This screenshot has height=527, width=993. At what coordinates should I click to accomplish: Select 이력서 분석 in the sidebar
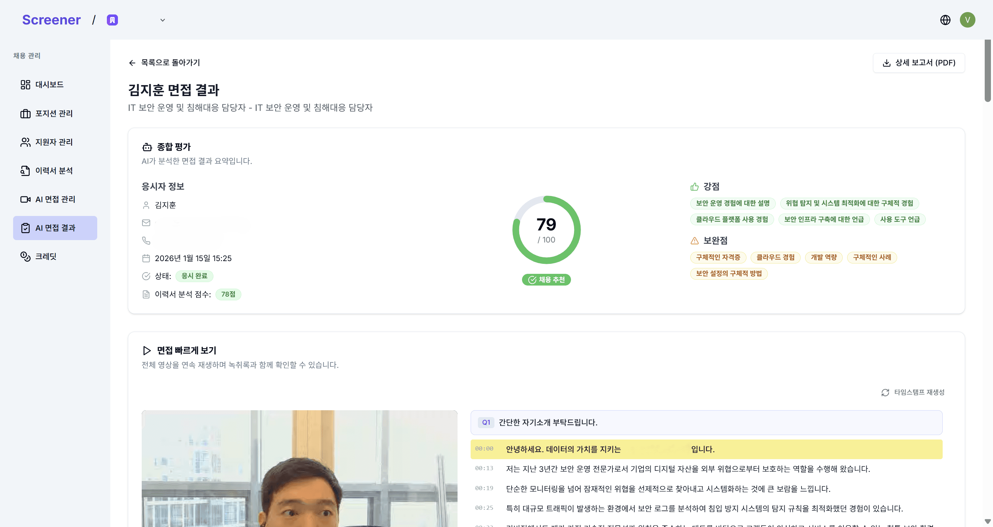point(53,170)
